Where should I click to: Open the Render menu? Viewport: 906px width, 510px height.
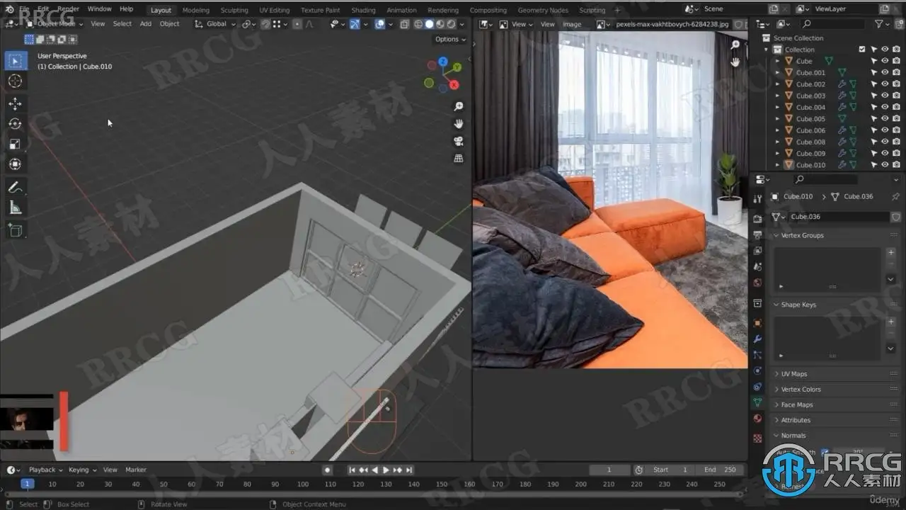point(68,9)
